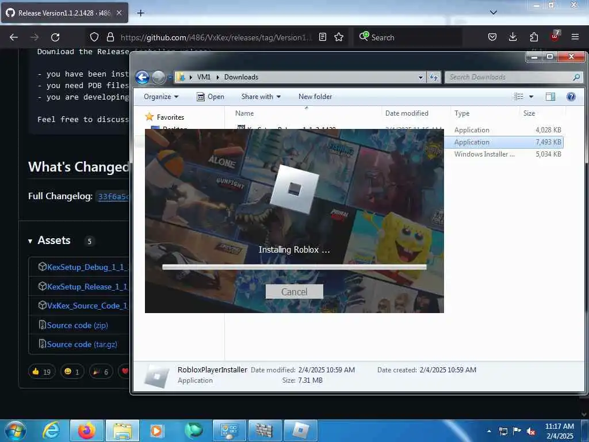Open Explorer address bar history dropdown
Viewport: 589px width, 442px height.
420,77
